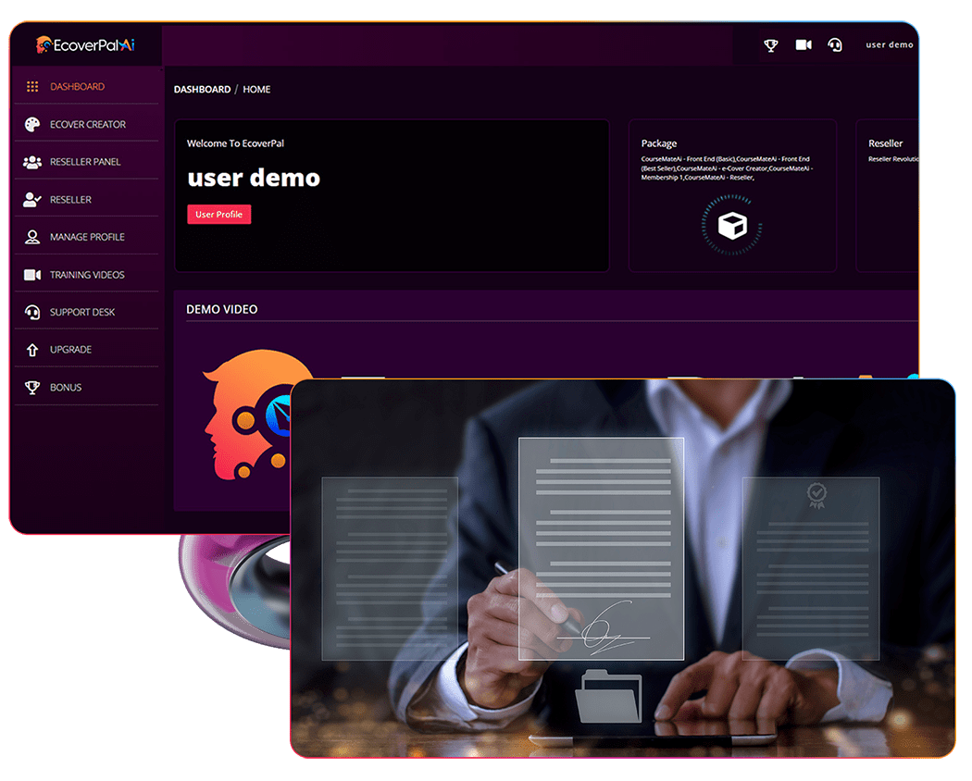Screen dimensions: 972x781
Task: Open the user demo account menu
Action: (x=889, y=44)
